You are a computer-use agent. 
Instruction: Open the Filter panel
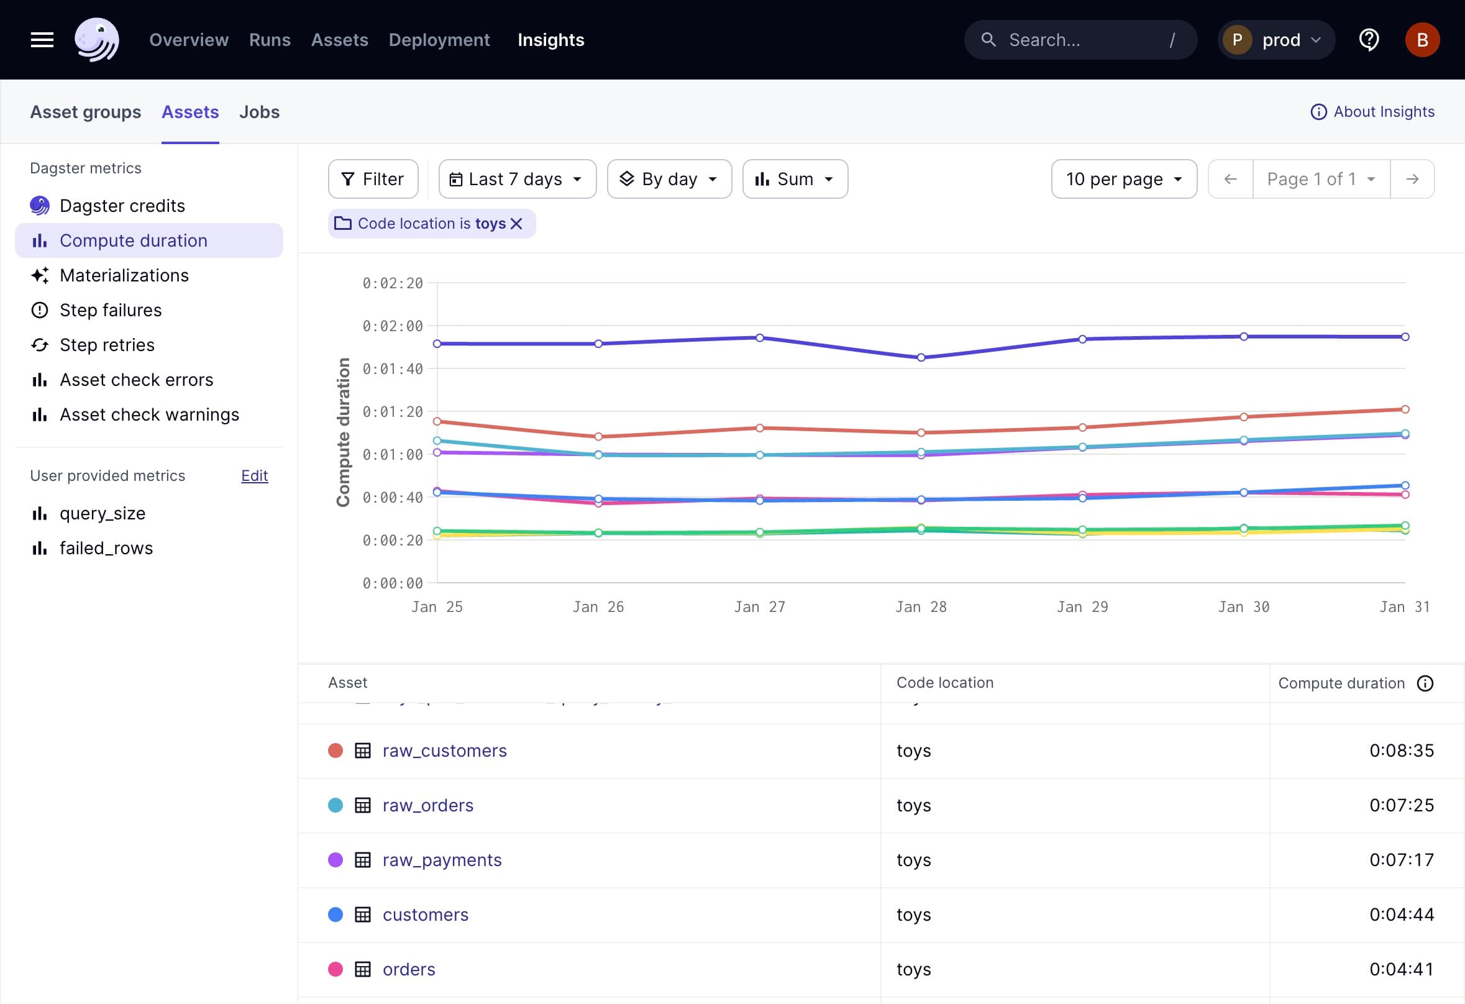(x=373, y=178)
